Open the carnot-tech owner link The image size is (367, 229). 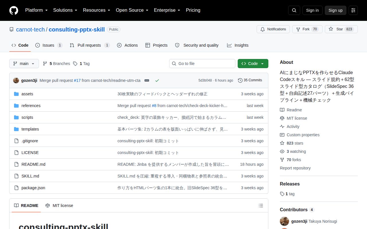(30, 29)
